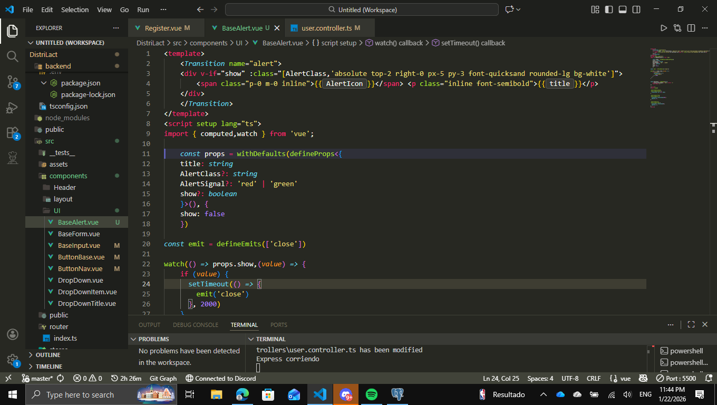Open the Selection menu

pyautogui.click(x=75, y=9)
